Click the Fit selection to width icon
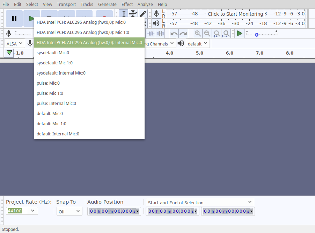 point(217,34)
